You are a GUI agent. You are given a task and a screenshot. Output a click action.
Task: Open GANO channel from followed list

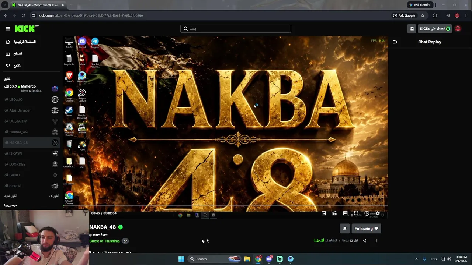click(x=31, y=175)
